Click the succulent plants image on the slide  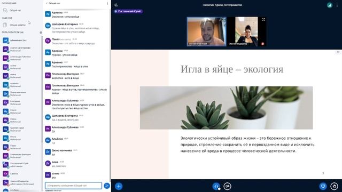(226, 108)
